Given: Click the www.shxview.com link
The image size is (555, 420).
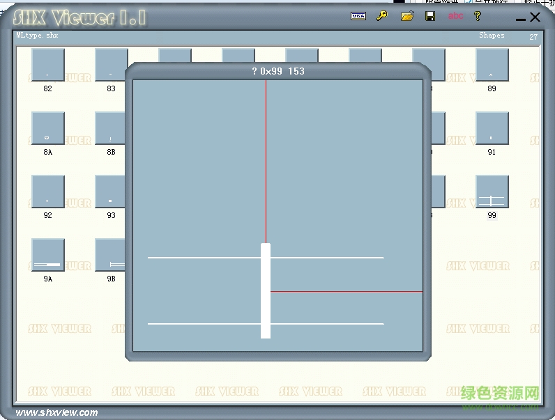Looking at the screenshot, I should (x=56, y=412).
